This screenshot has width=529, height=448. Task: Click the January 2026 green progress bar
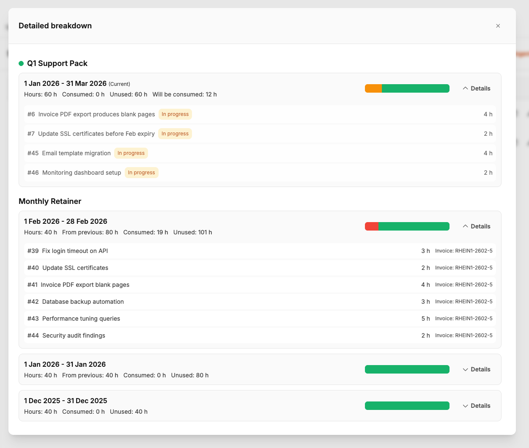click(407, 369)
